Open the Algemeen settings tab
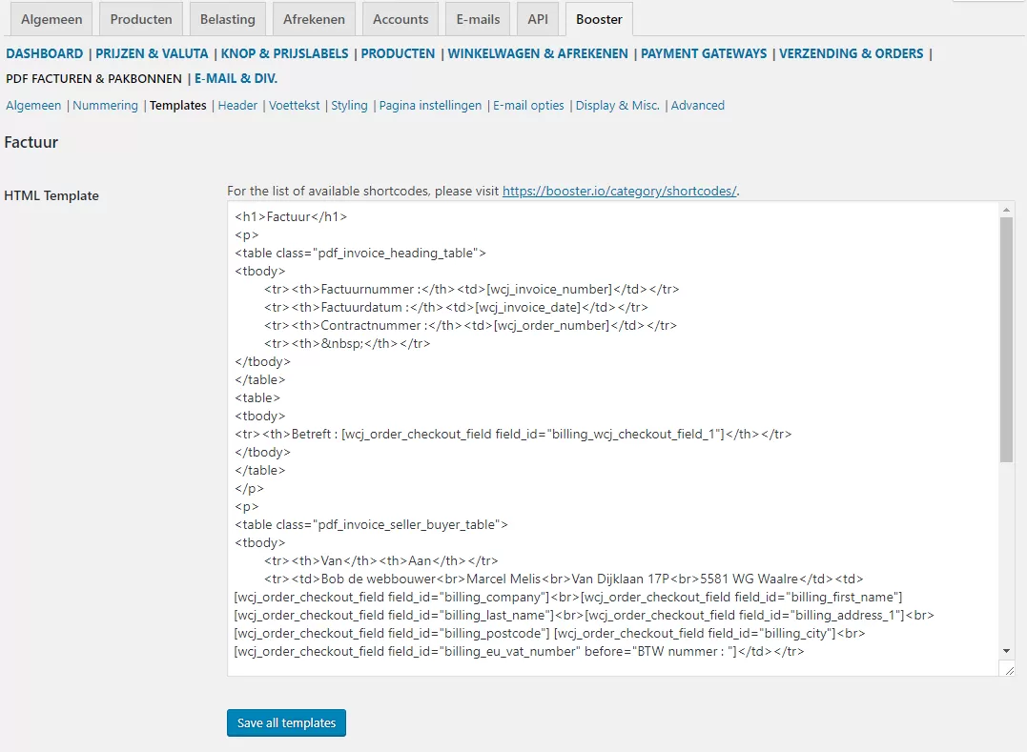This screenshot has height=752, width=1027. coord(51,18)
